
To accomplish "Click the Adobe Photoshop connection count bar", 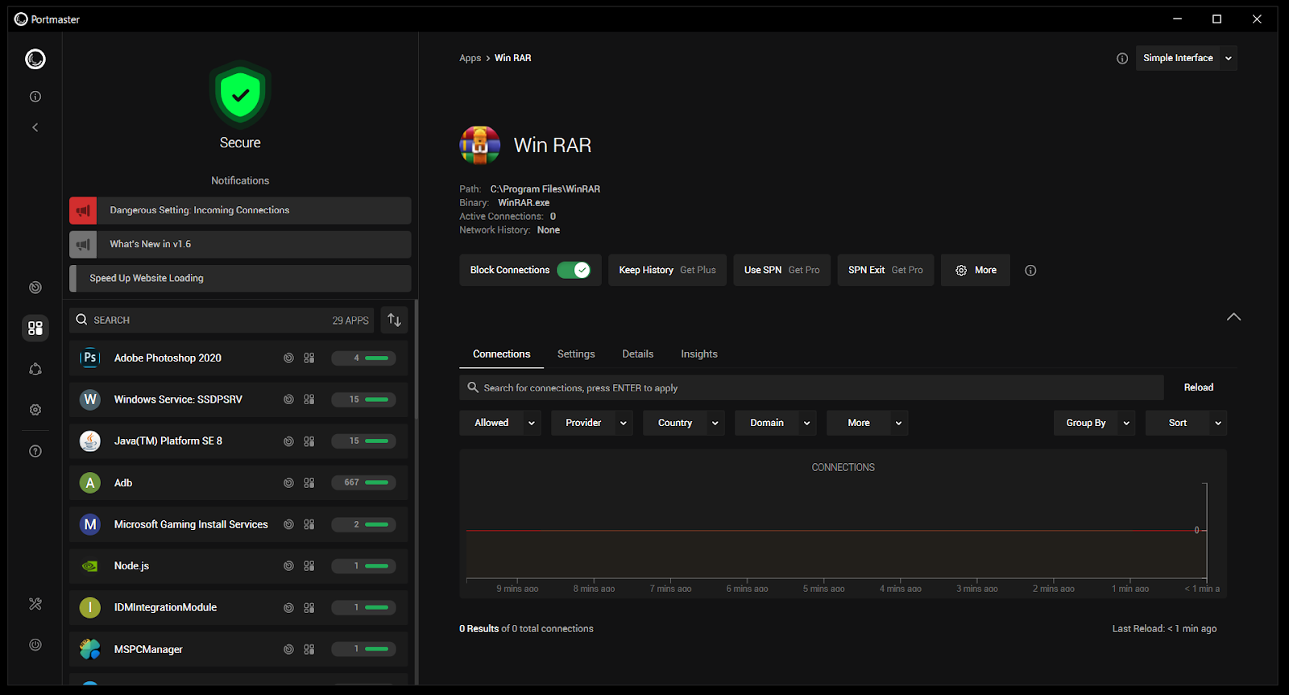I will pyautogui.click(x=363, y=358).
